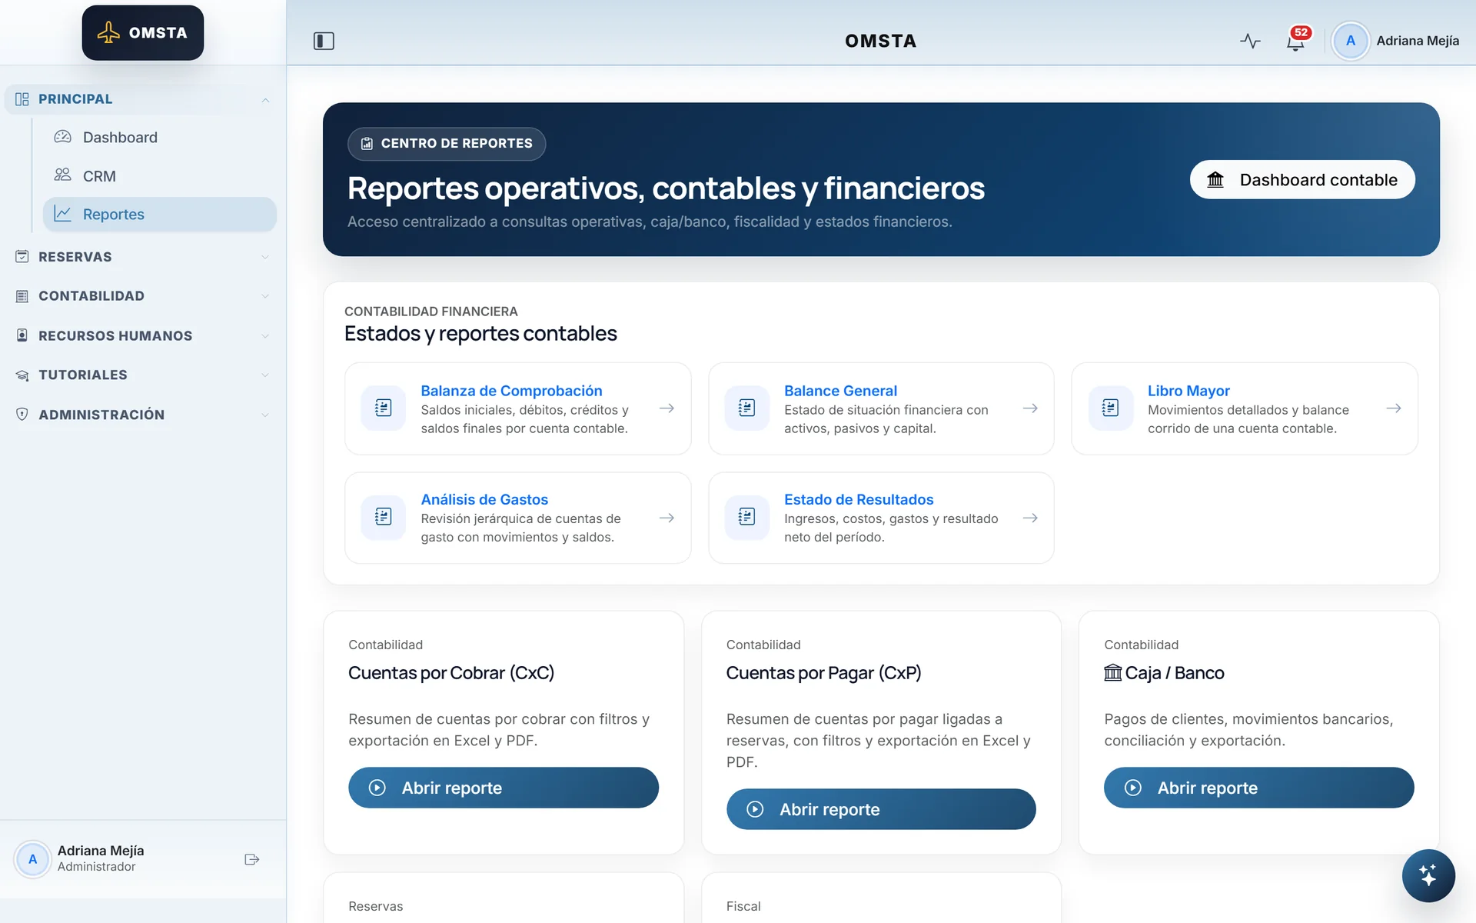Expand the TUTORIALES section
Image resolution: width=1476 pixels, height=923 pixels.
coord(143,375)
